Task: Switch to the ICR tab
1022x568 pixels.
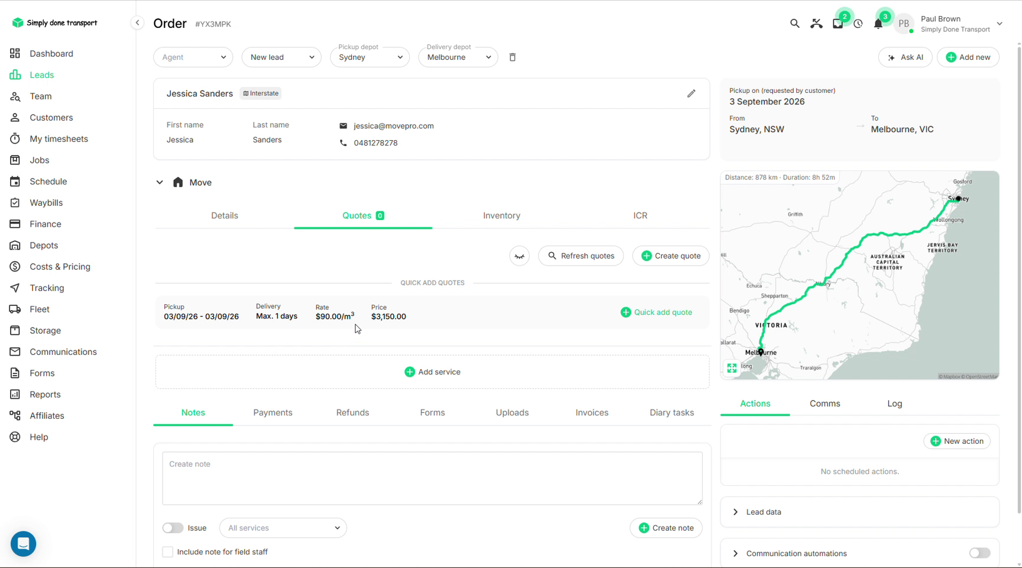Action: (x=640, y=216)
